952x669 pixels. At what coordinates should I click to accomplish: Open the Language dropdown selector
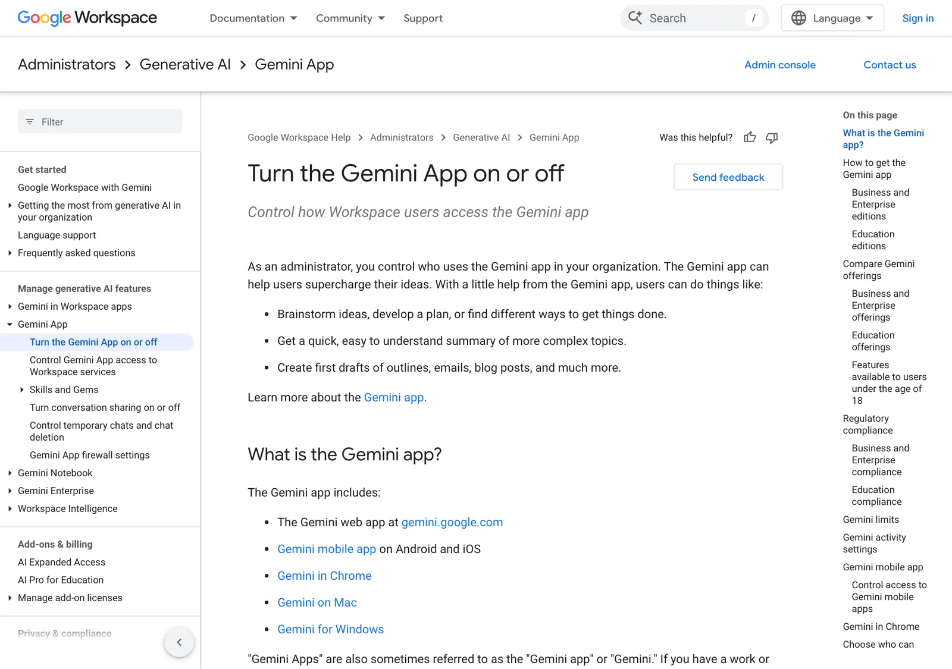pyautogui.click(x=832, y=18)
